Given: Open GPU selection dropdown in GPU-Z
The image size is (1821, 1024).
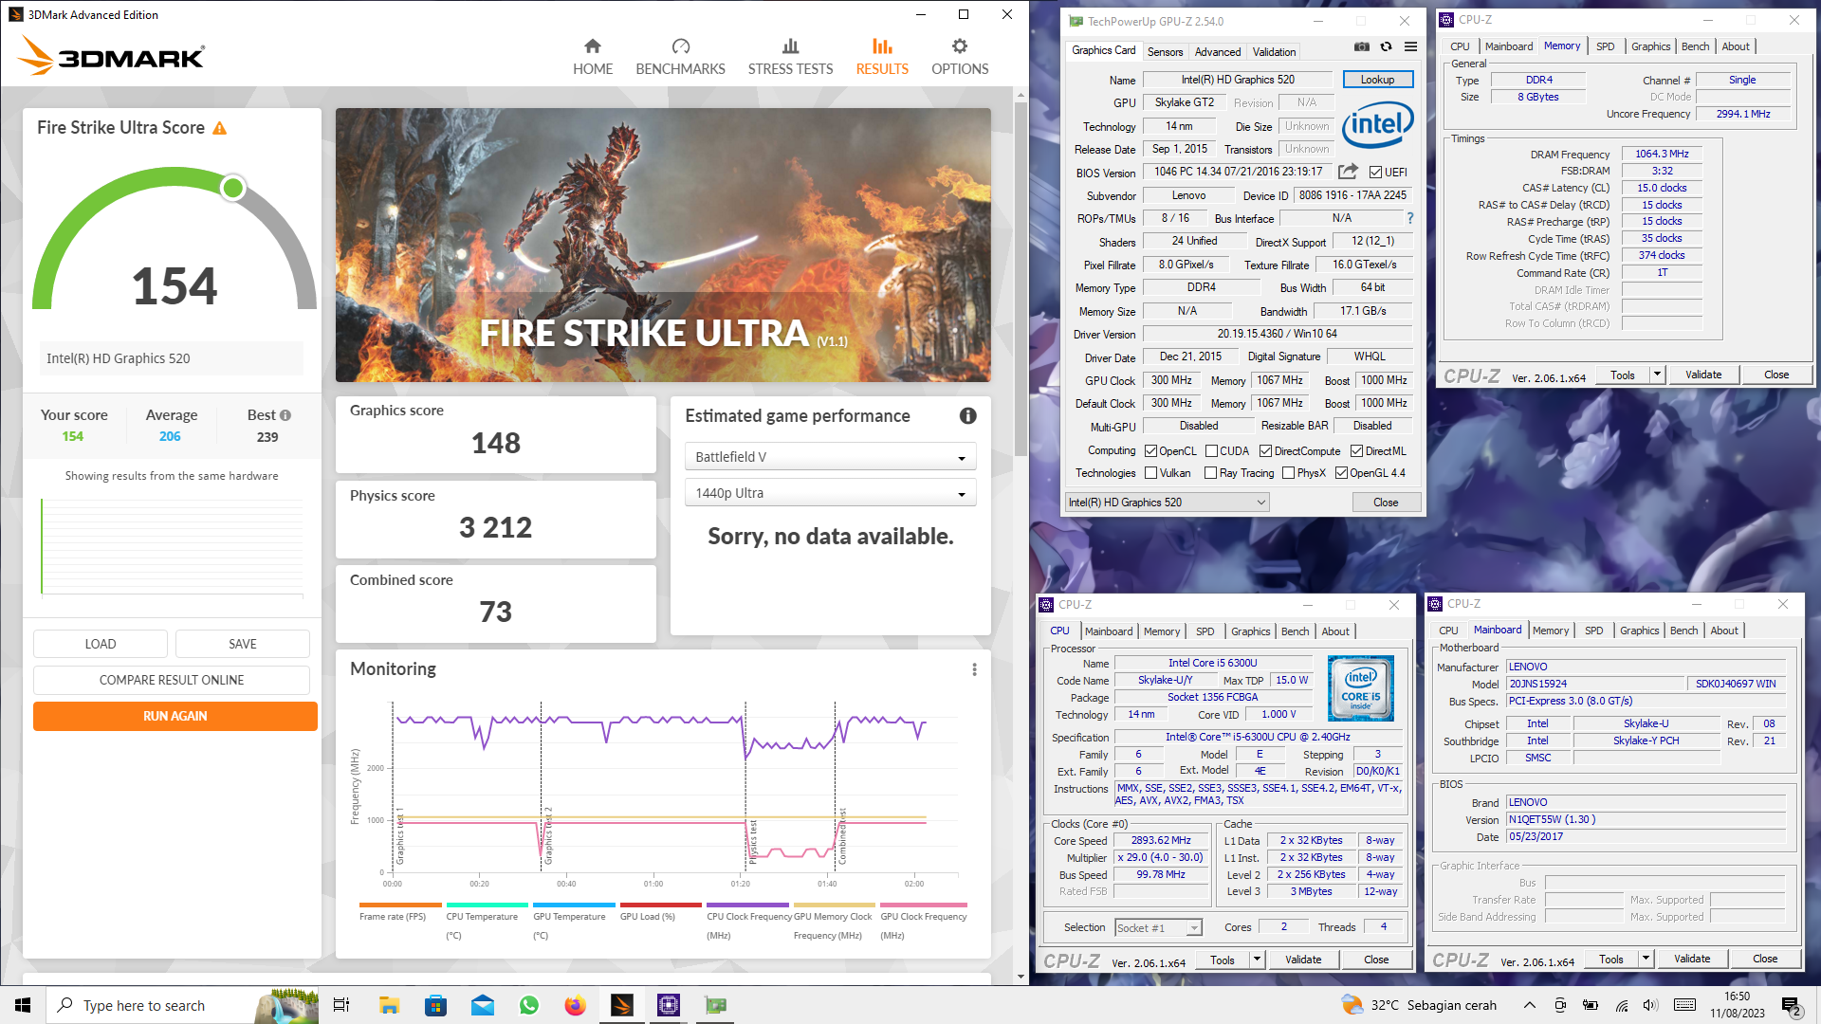Looking at the screenshot, I should click(x=1168, y=503).
